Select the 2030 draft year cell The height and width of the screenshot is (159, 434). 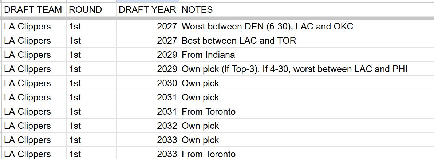(148, 83)
